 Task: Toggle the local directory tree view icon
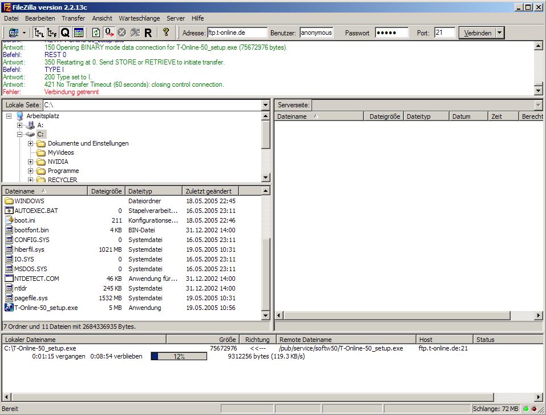pos(39,33)
